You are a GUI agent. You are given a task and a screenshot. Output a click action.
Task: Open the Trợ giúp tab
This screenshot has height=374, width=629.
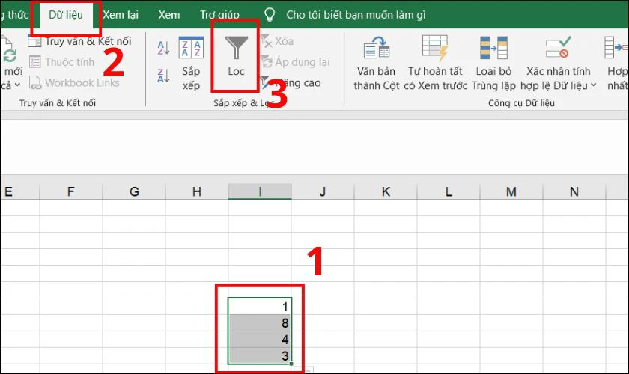click(219, 15)
